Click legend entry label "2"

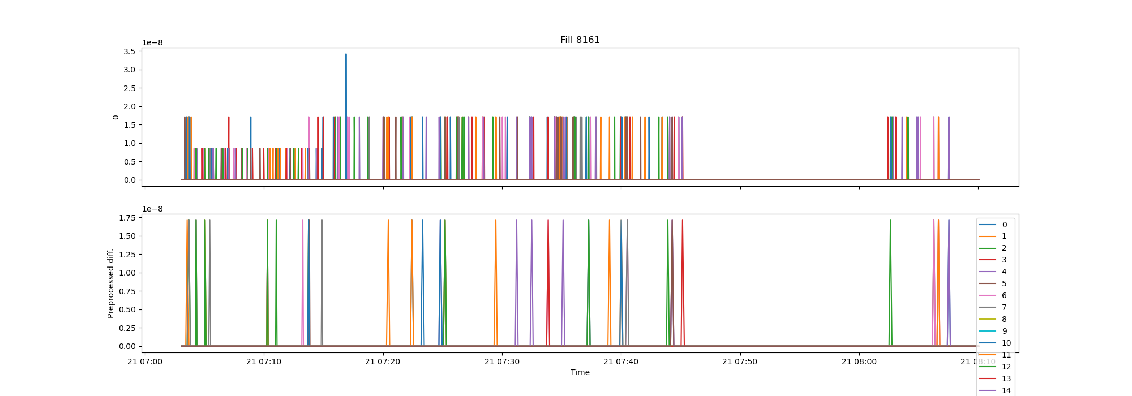point(1005,248)
